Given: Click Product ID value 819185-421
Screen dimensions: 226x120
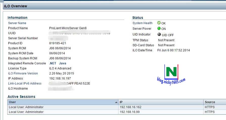Looking at the screenshot, I should (x=58, y=43).
